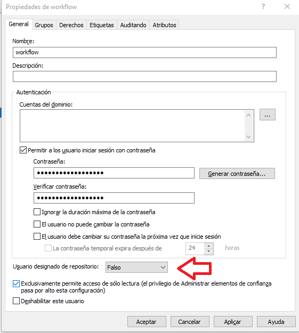This screenshot has height=333, width=299.
Task: Click the 'Generar contraseña...' button
Action: click(237, 174)
